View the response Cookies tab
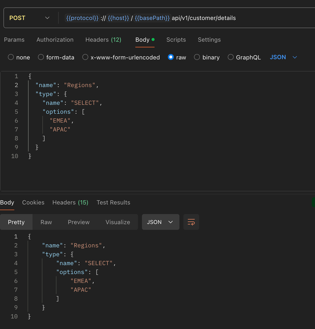The height and width of the screenshot is (329, 315). pos(33,203)
